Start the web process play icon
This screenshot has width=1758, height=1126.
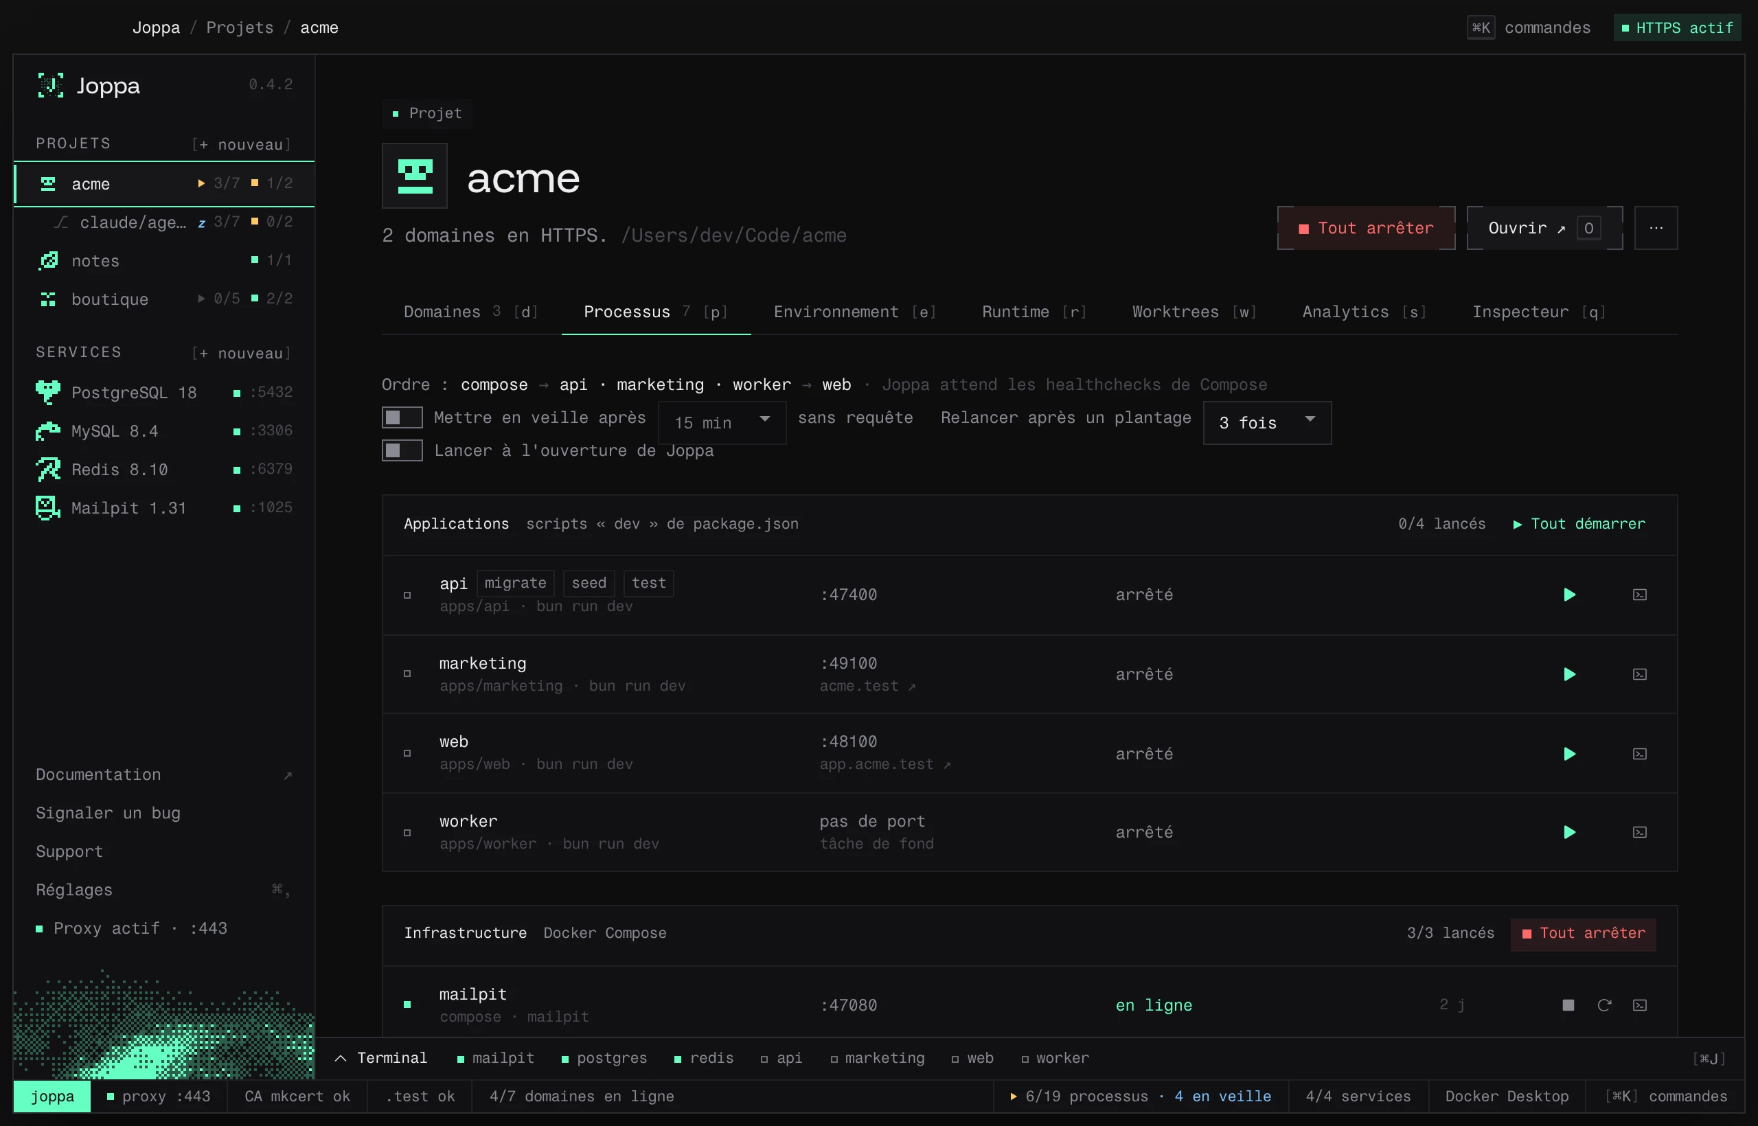[1569, 754]
